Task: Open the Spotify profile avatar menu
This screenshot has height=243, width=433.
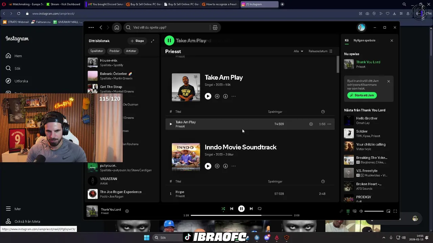Action: [362, 27]
